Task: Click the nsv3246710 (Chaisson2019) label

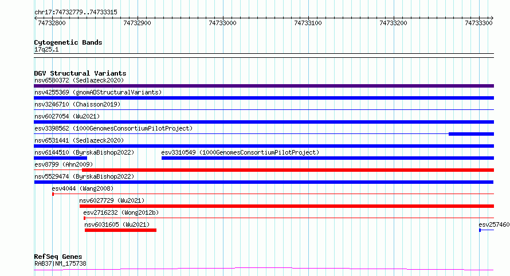Action: (77, 104)
